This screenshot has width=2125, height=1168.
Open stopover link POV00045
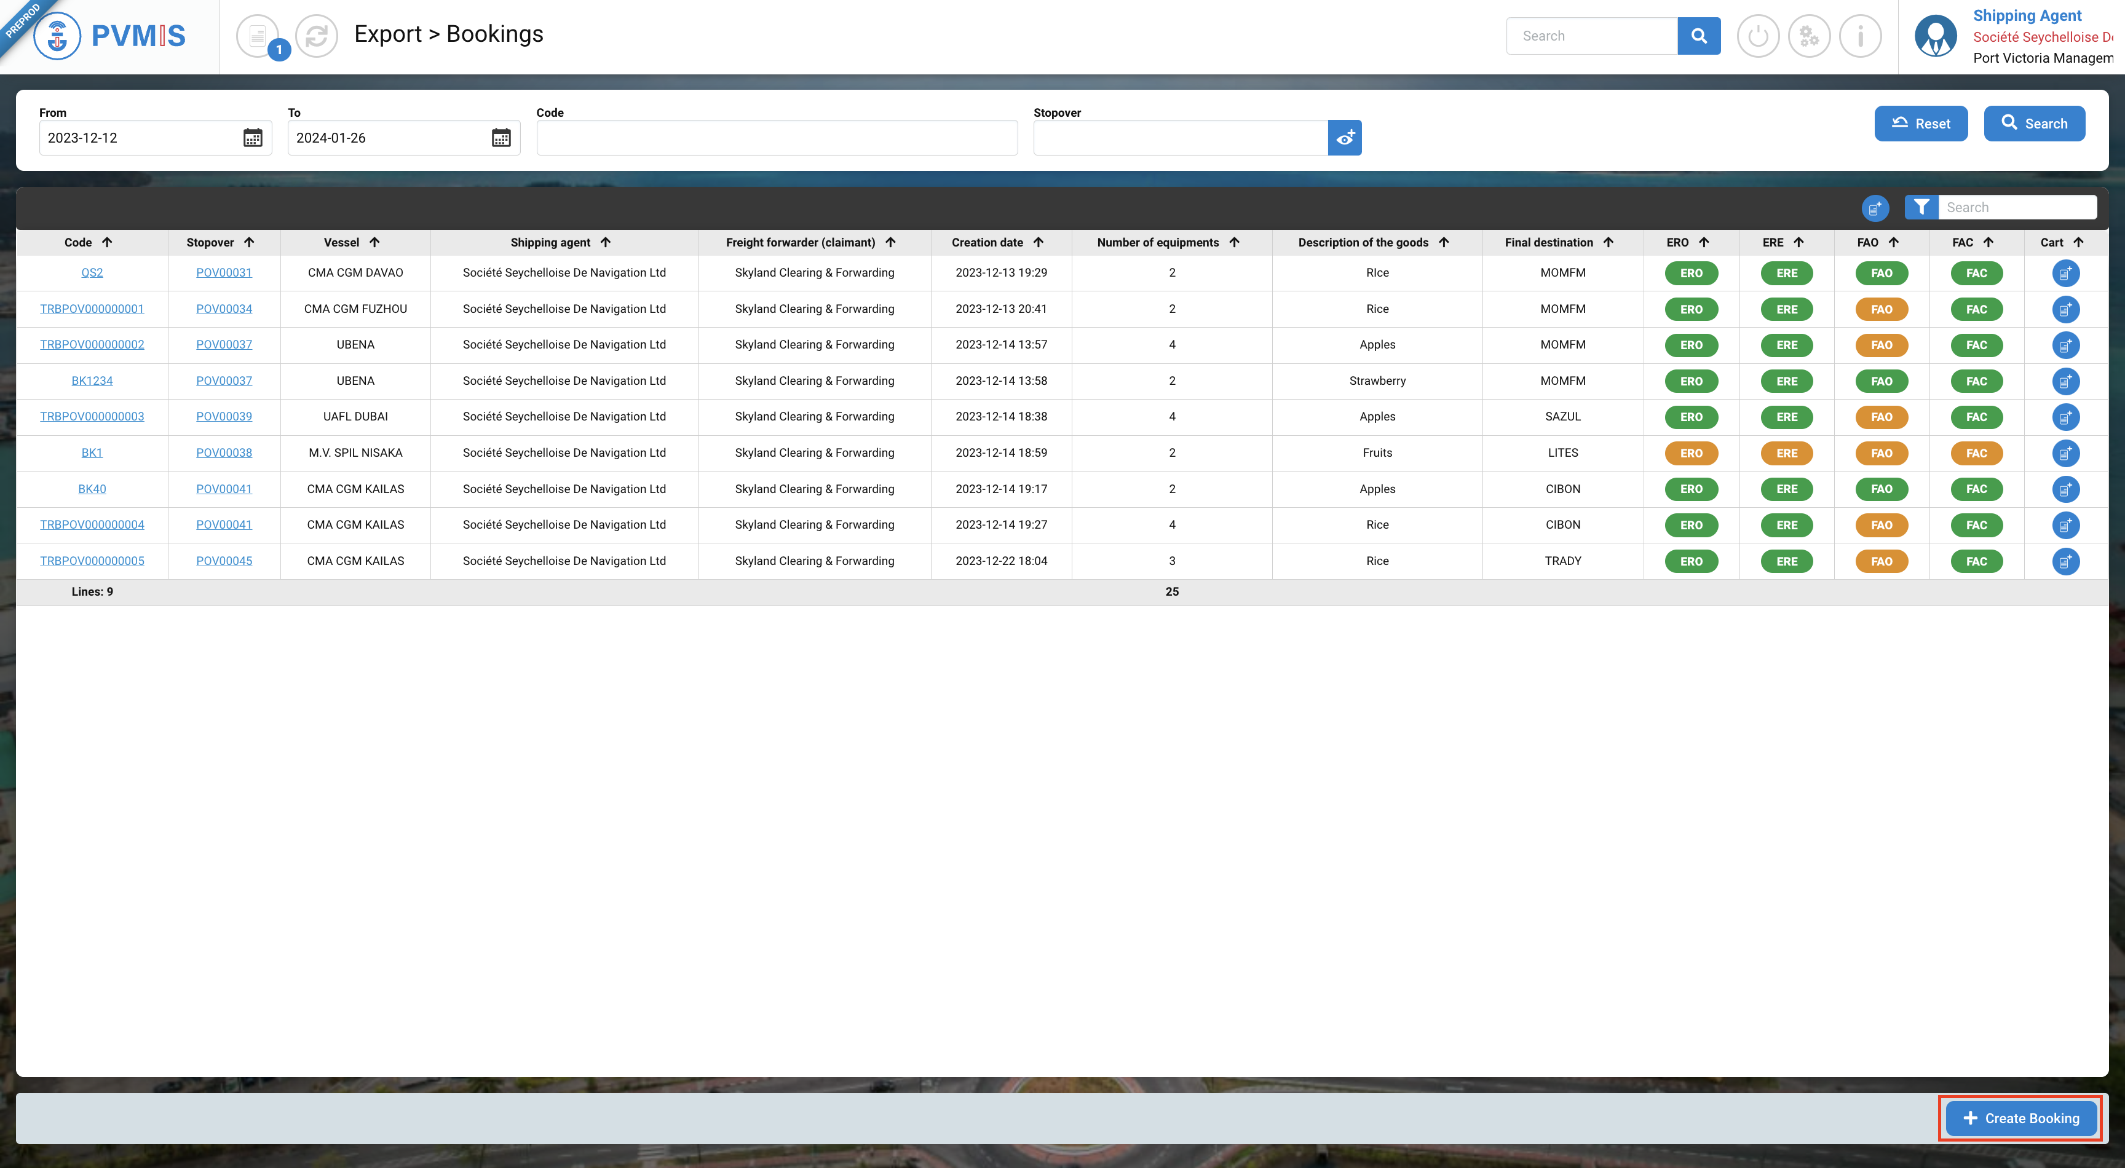[224, 561]
